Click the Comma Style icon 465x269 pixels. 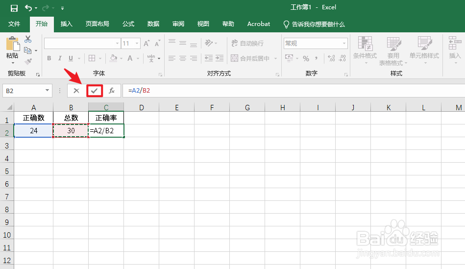[317, 58]
